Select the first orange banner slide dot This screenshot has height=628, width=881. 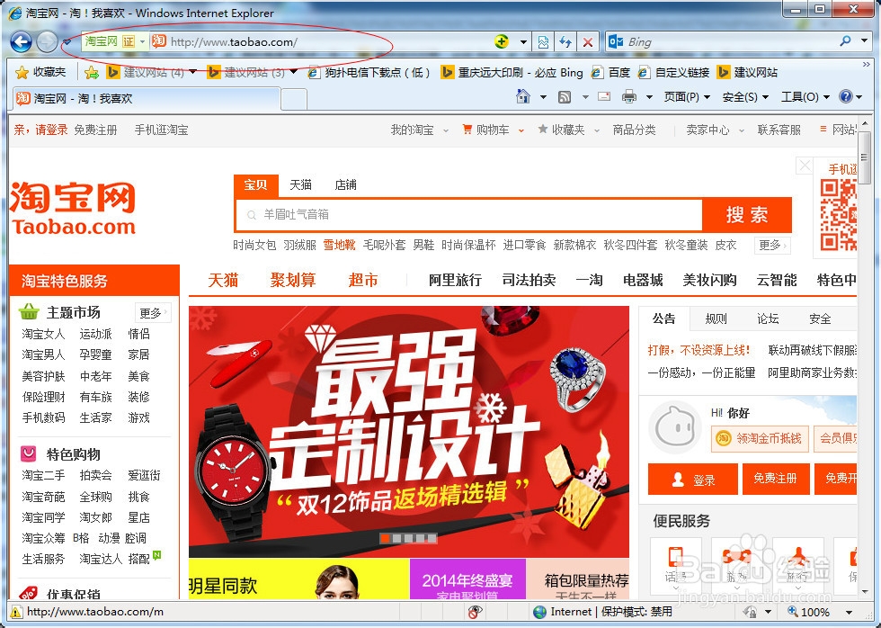tap(386, 538)
